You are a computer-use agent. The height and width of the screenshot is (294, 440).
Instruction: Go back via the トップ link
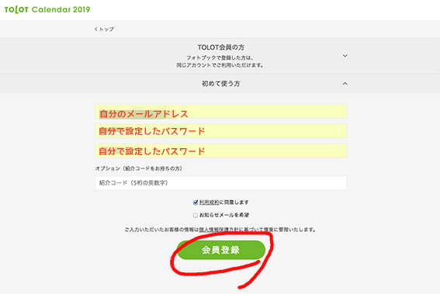[x=104, y=29]
